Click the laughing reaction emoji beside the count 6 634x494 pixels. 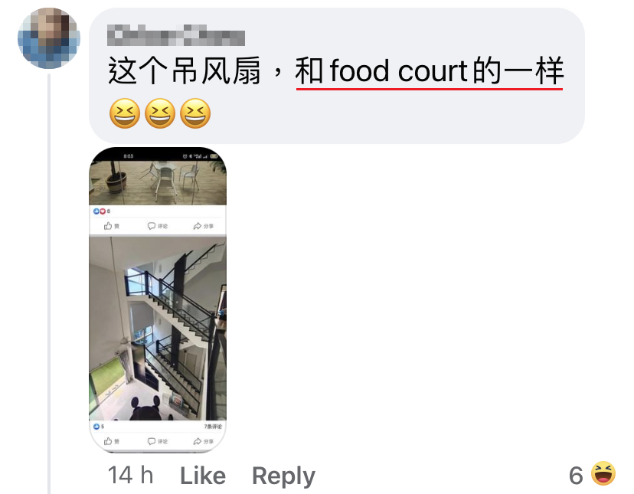pyautogui.click(x=603, y=473)
